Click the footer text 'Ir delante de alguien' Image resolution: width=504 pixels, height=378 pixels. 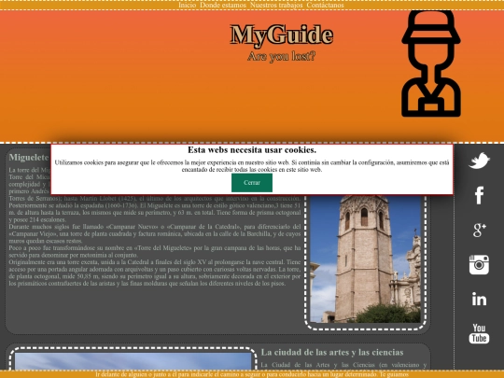coord(252,374)
